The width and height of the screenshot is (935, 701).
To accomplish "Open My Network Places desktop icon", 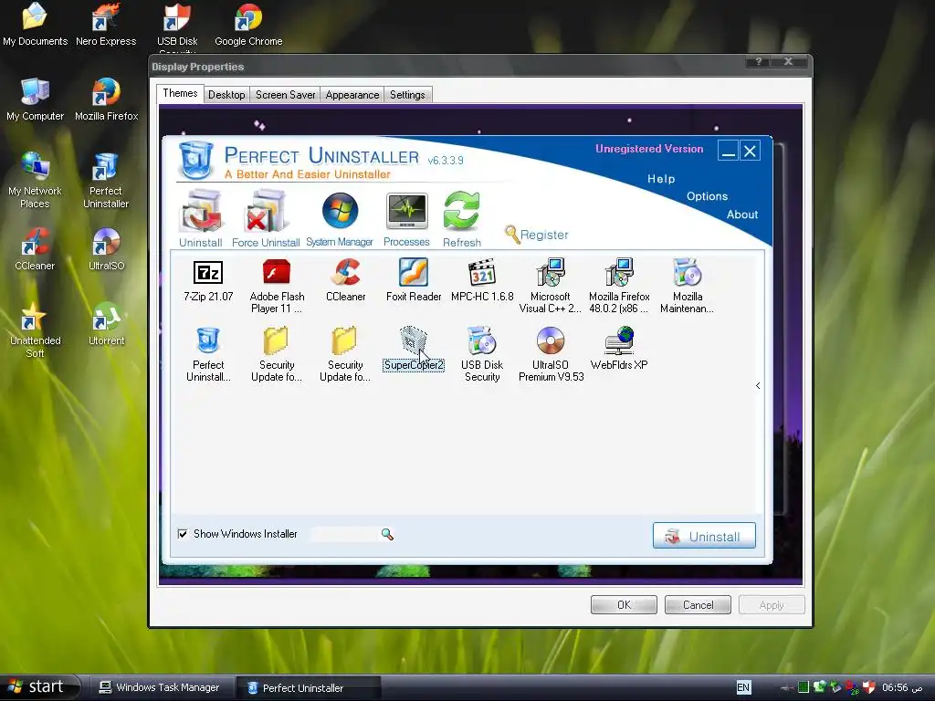I will coord(35,180).
